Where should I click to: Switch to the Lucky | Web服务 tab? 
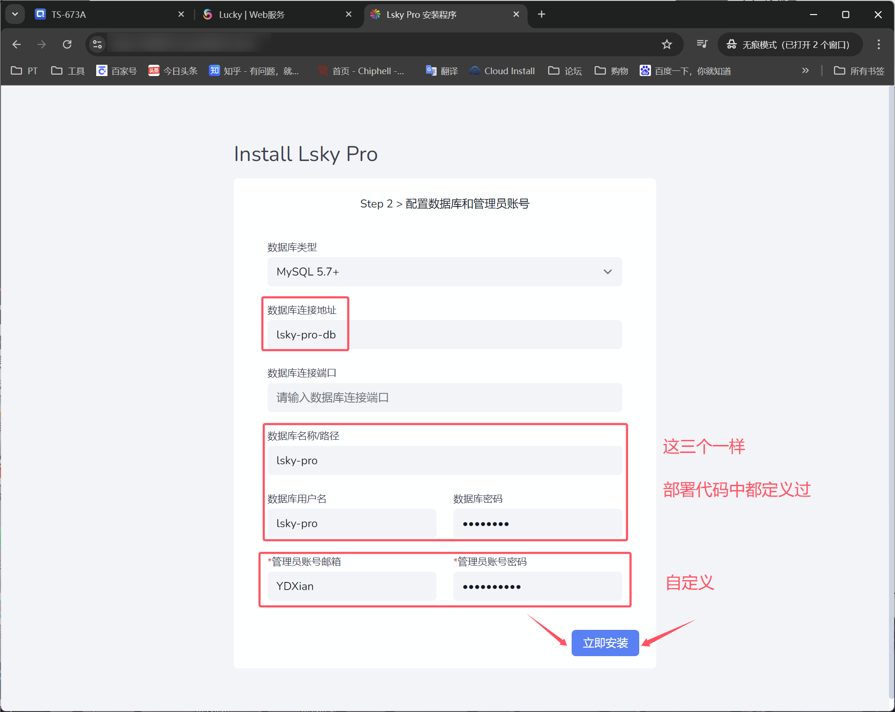point(277,15)
